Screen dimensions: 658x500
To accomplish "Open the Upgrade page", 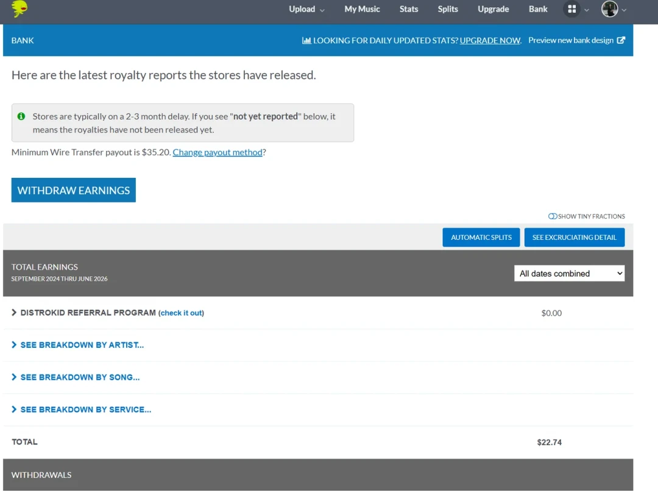I will point(493,9).
